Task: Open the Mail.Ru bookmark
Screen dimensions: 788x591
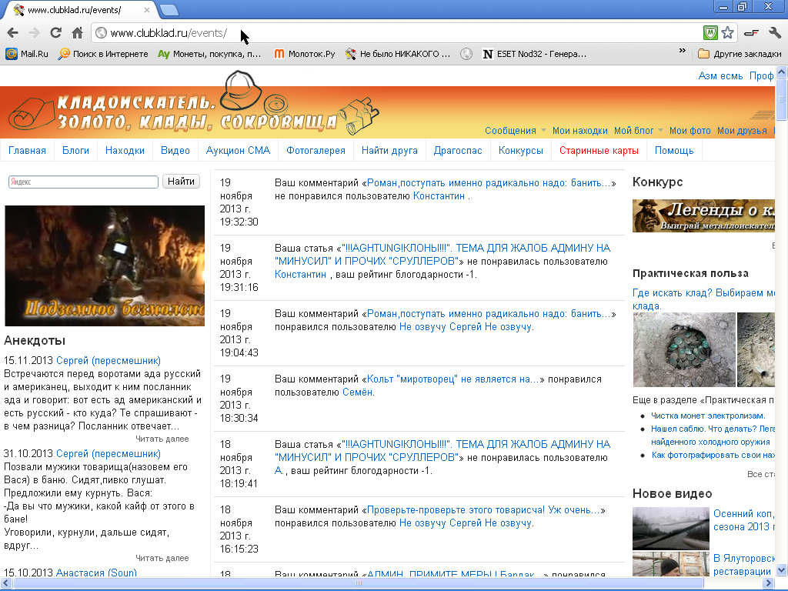Action: pos(27,54)
